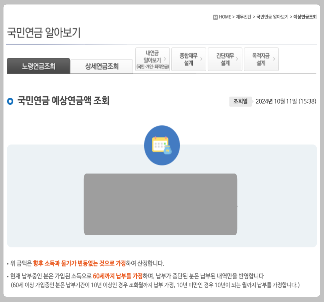
Task: Click the arrow on the 내연금 알아보기 tile
Action: [165, 59]
